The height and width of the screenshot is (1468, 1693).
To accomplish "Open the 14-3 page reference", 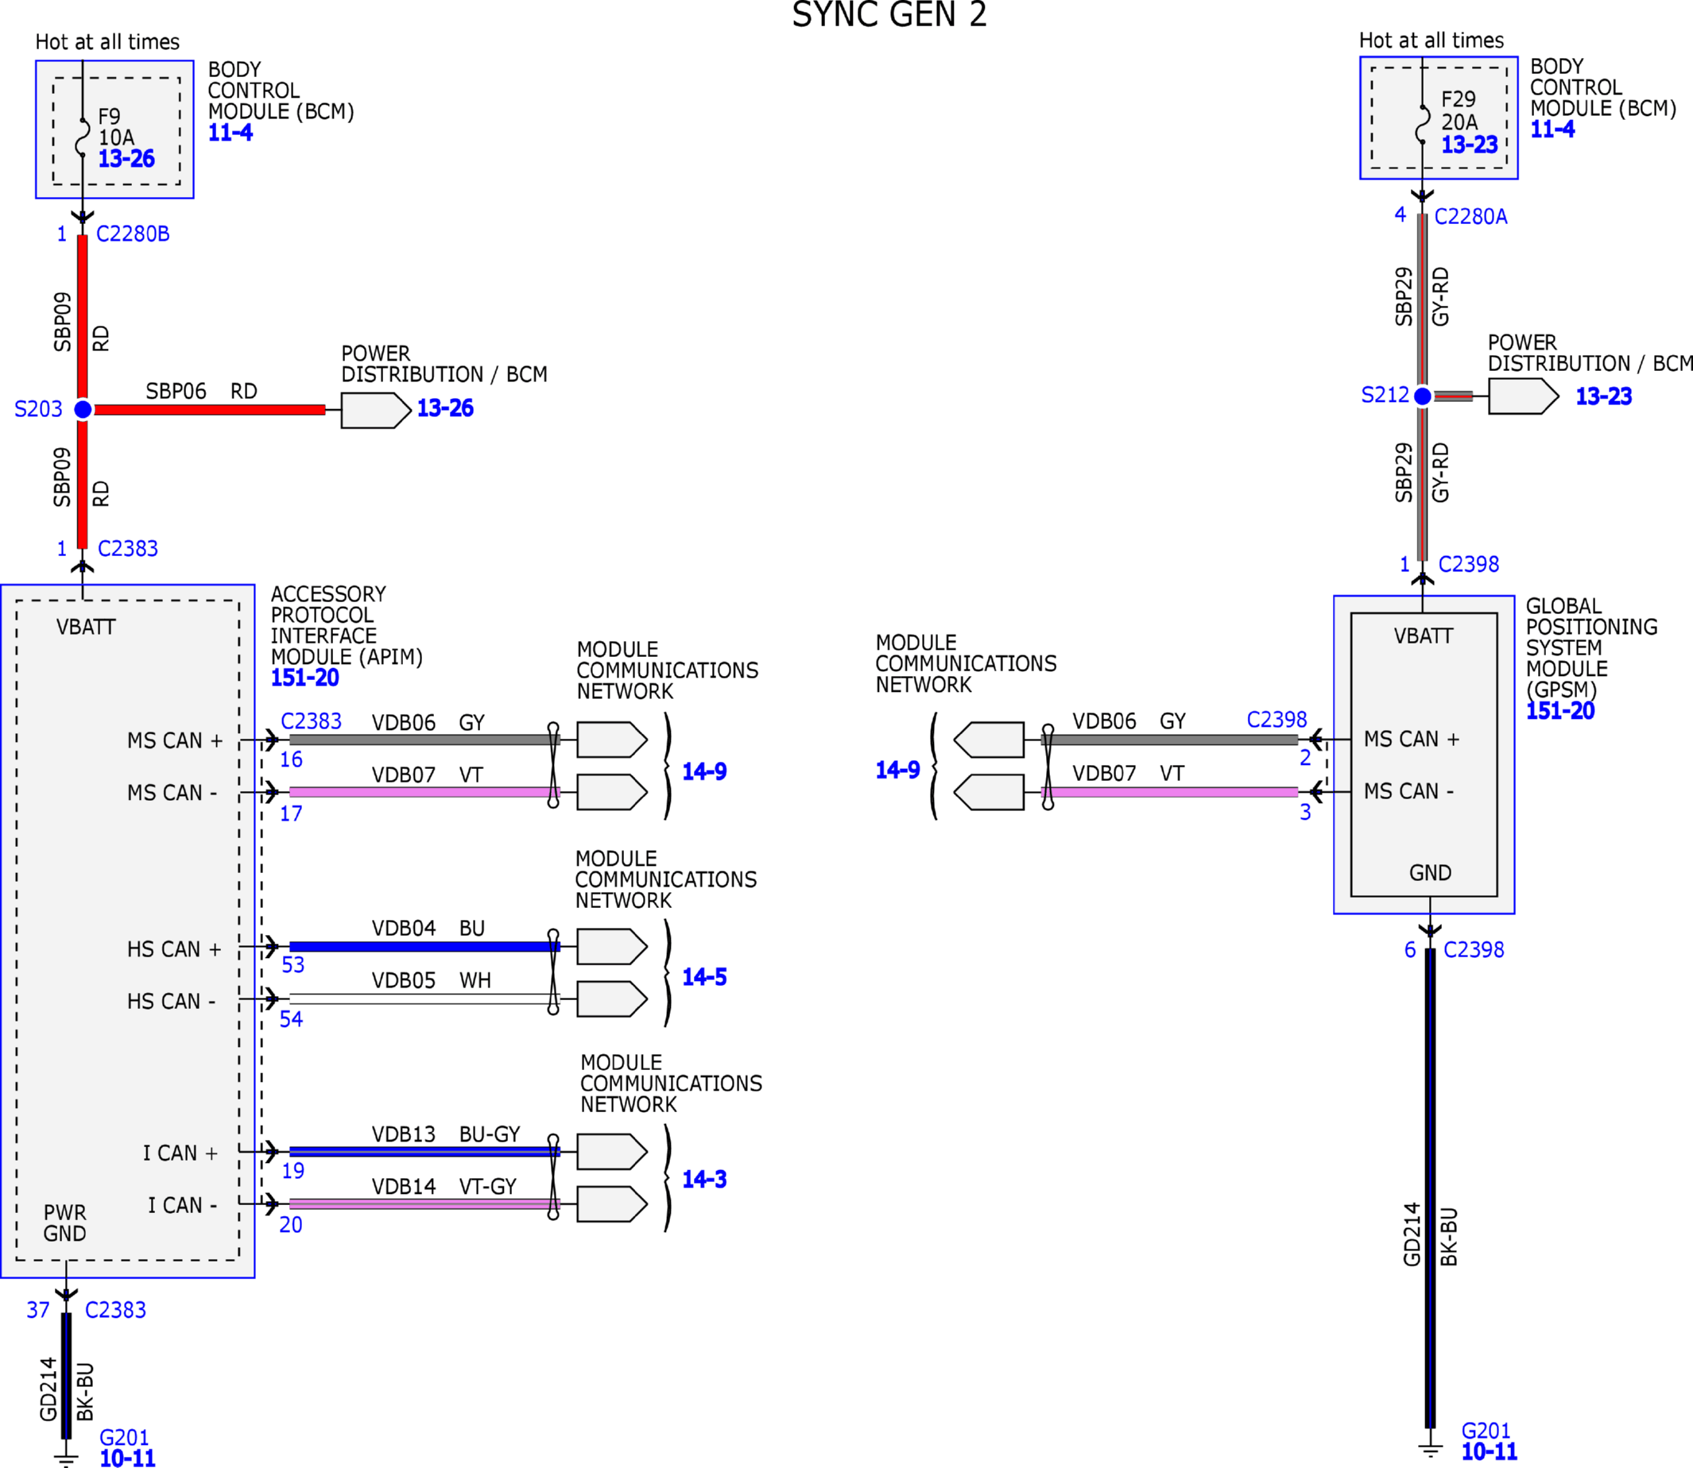I will tap(704, 1180).
